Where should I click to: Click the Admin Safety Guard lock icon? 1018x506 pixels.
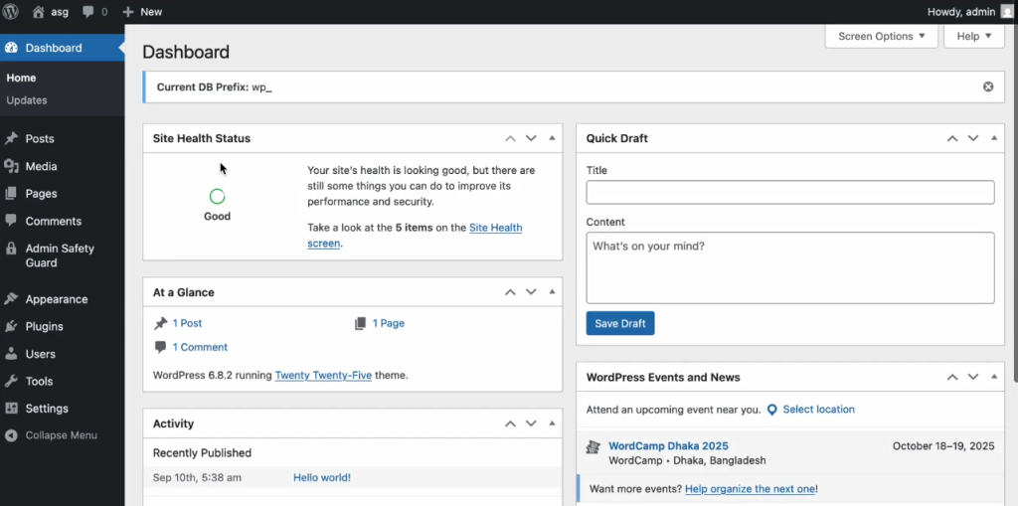[x=11, y=249]
